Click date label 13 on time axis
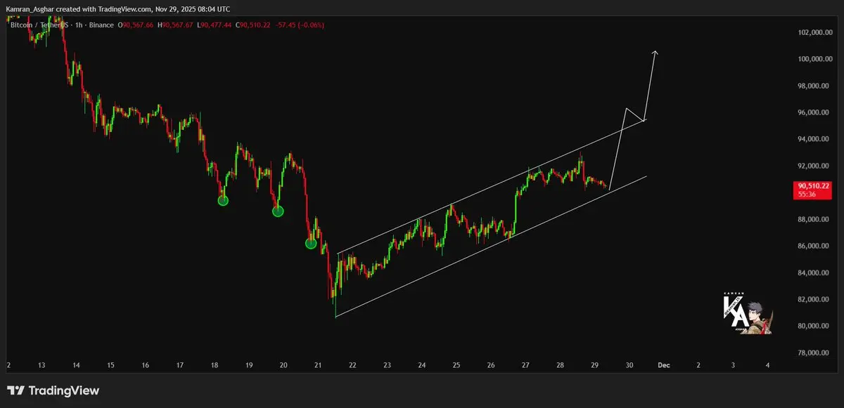 point(41,366)
